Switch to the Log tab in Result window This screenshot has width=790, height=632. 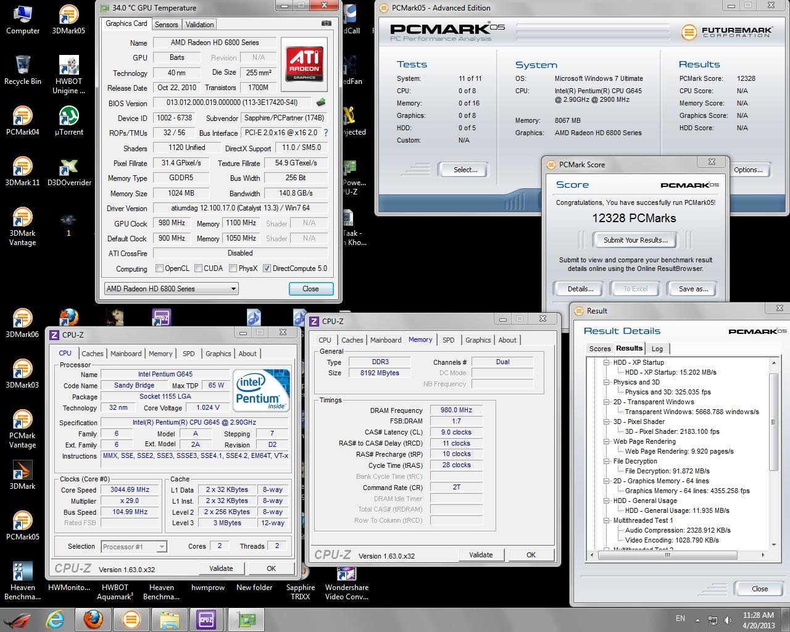[657, 349]
